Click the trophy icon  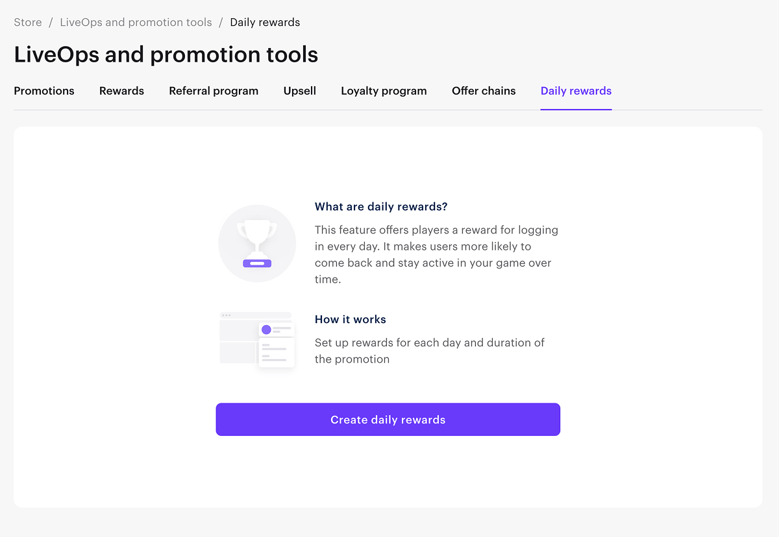pyautogui.click(x=257, y=243)
